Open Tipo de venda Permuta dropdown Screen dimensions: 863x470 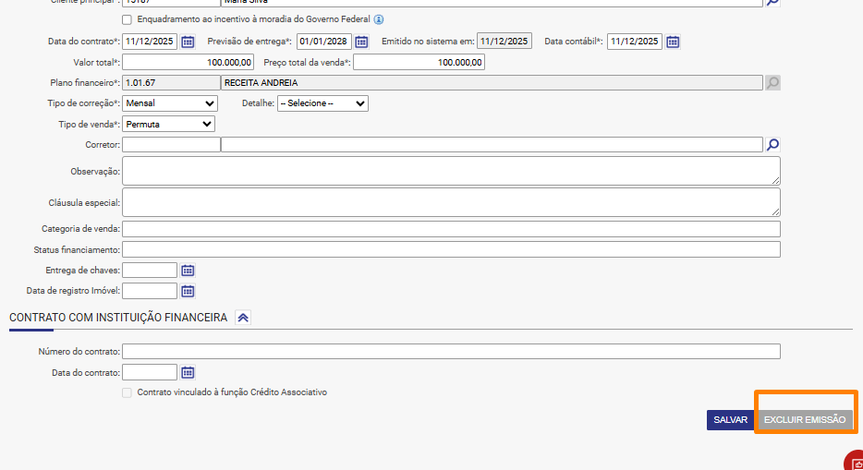point(168,125)
